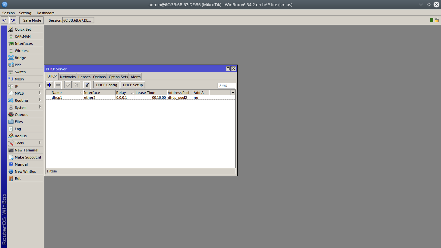Switch to the Option Sets tab
Screen dimensions: 441x248
click(x=118, y=77)
